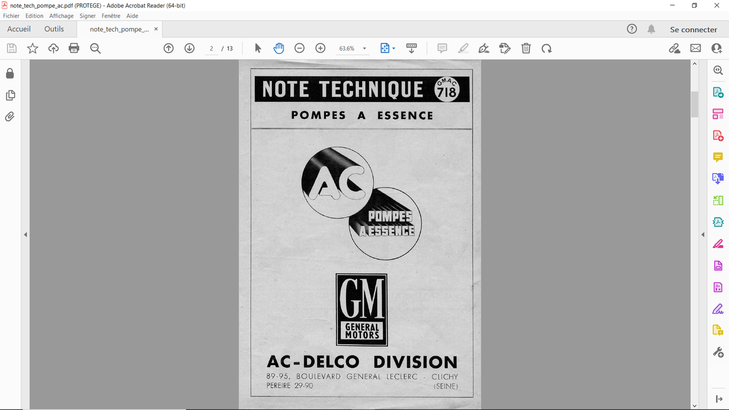Go to the previous page with up arrow

tap(169, 48)
